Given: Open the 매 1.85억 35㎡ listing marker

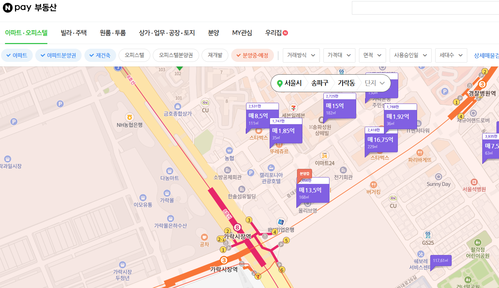Looking at the screenshot, I should coord(286,133).
